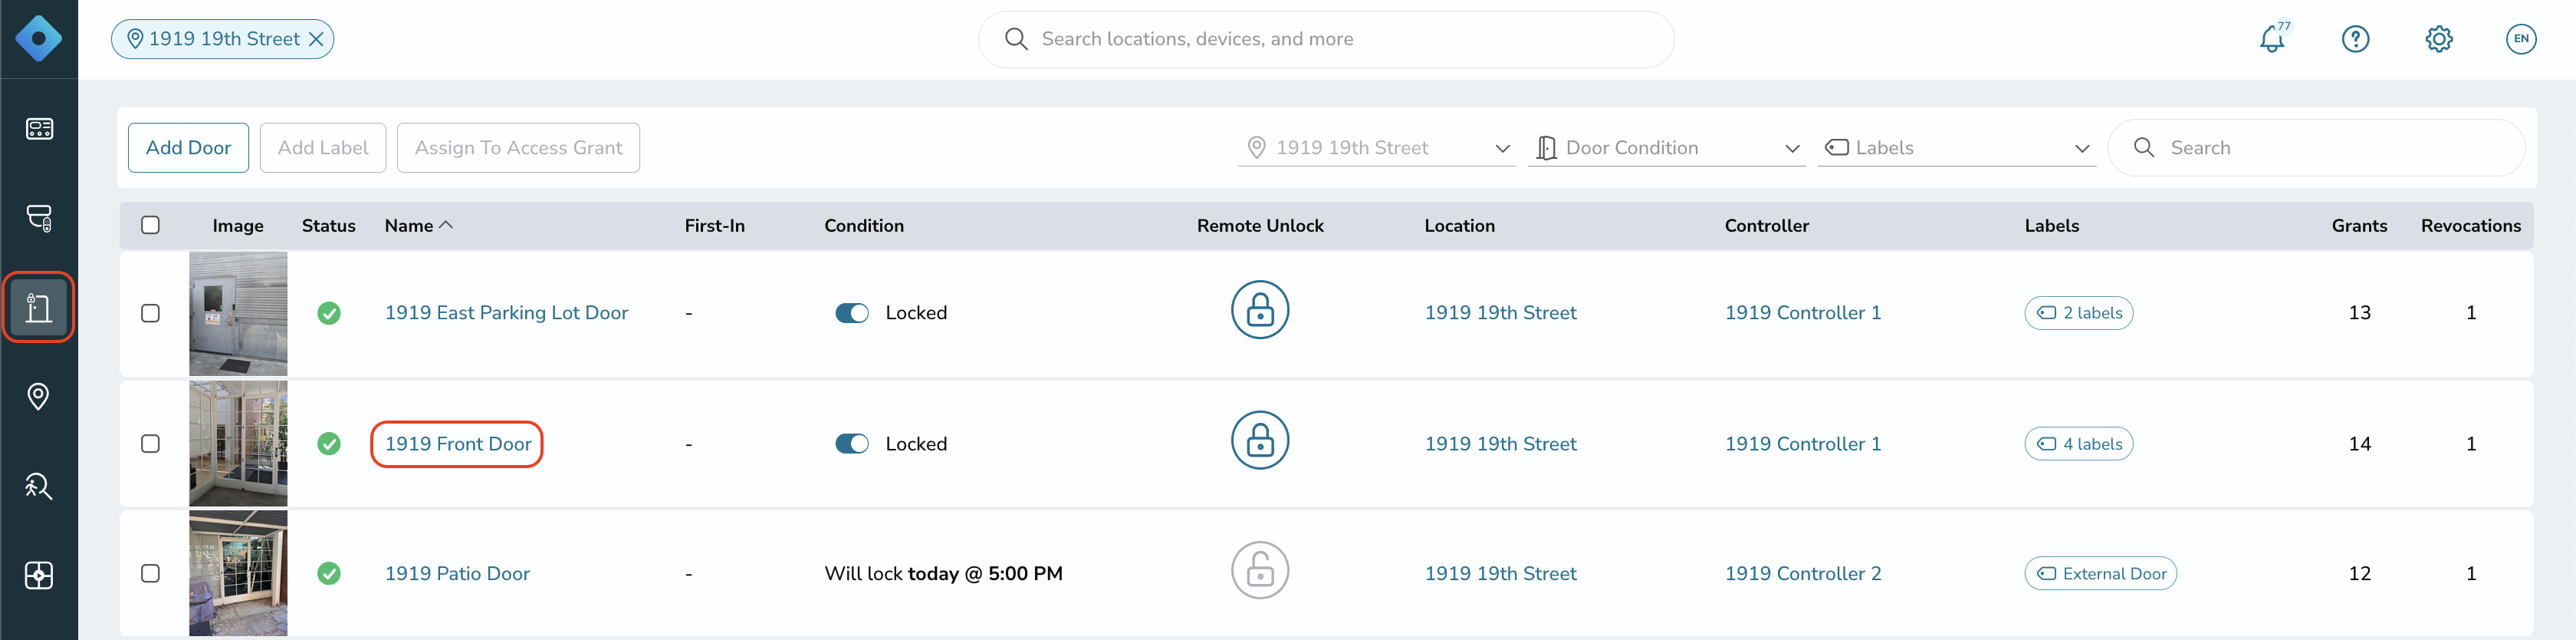Open the doors icon in sidebar
This screenshot has width=2576, height=640.
pyautogui.click(x=39, y=308)
